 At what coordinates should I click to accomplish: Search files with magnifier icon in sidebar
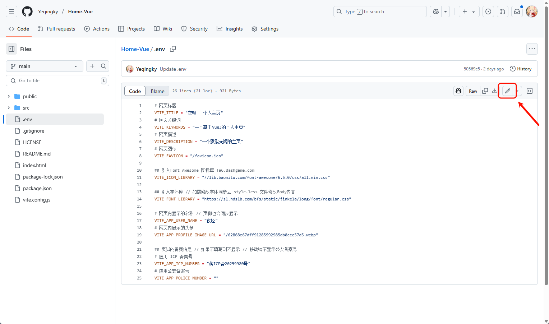pos(103,66)
